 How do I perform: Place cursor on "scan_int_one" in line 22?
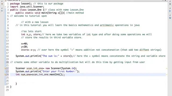[35, 68]
